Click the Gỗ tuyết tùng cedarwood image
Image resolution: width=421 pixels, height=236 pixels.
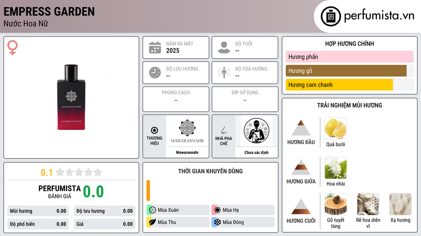point(335,204)
